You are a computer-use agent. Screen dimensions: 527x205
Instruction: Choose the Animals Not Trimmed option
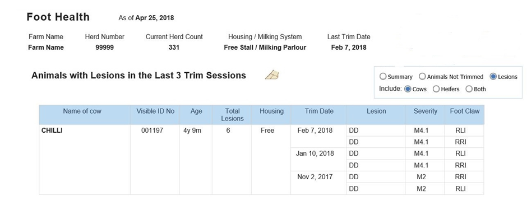pyautogui.click(x=422, y=77)
